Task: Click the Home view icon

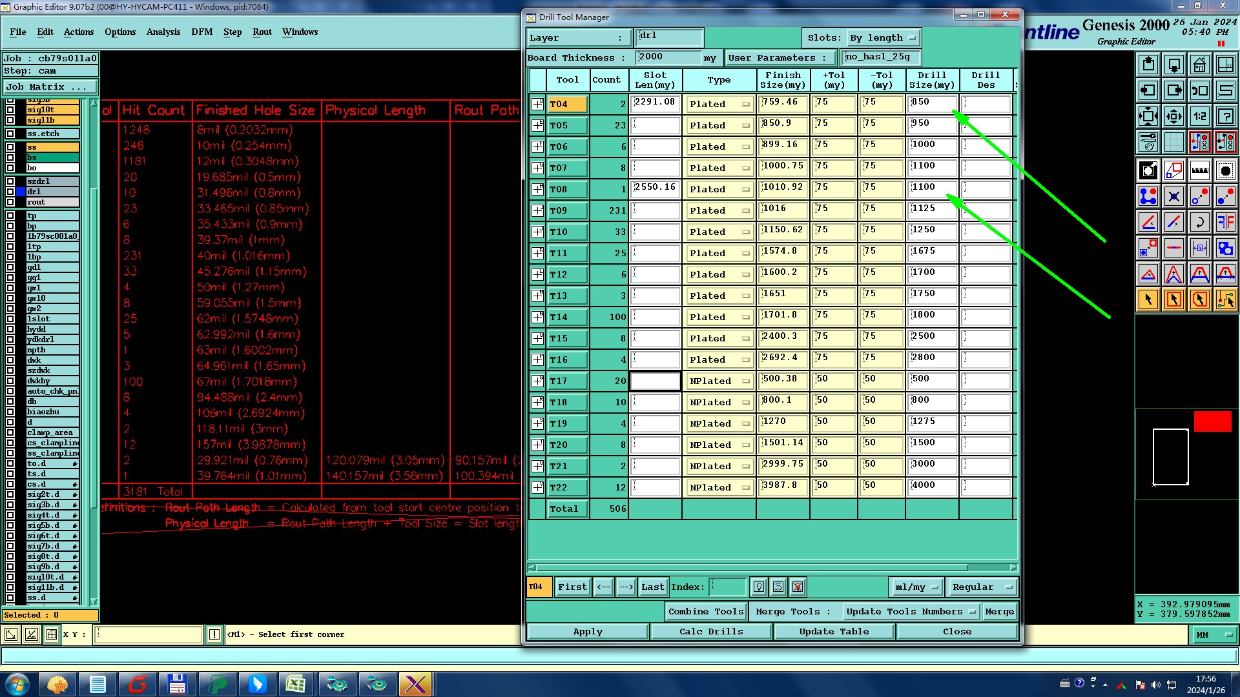Action: point(1199,65)
